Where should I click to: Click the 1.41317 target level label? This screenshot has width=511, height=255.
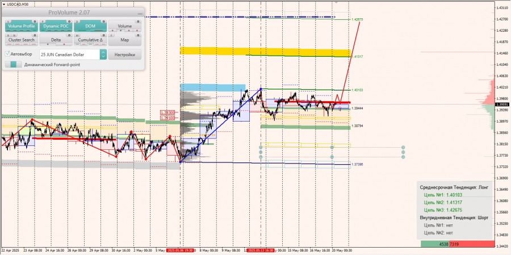358,57
